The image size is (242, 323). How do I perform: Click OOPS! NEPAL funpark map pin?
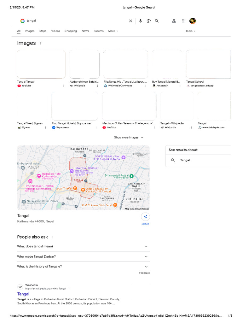click(124, 158)
